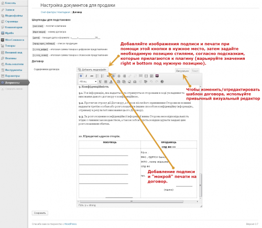Click heading '10. Юридичні адреси сторін.'

click(99, 136)
